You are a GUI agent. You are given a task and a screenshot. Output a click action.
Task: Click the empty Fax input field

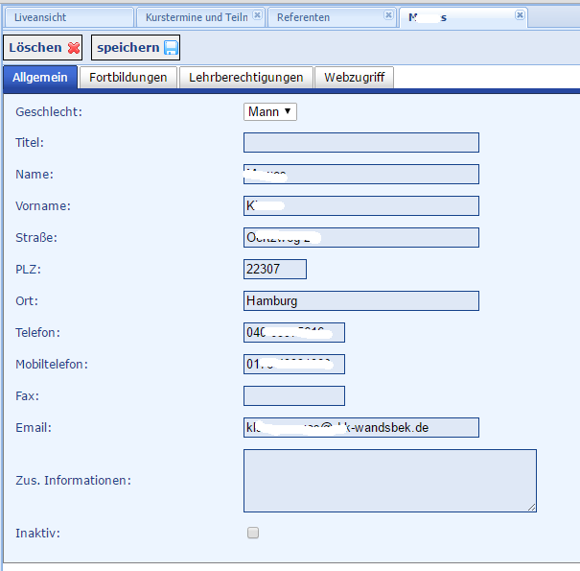294,395
